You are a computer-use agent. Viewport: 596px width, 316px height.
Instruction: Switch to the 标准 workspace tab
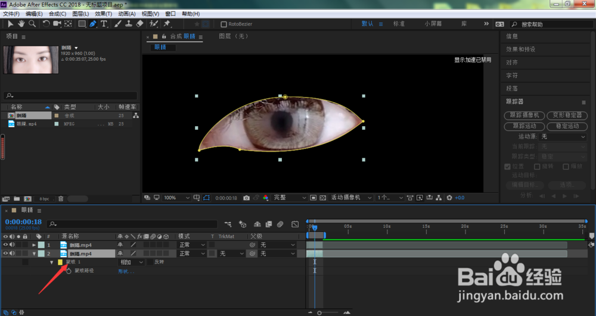pyautogui.click(x=399, y=24)
